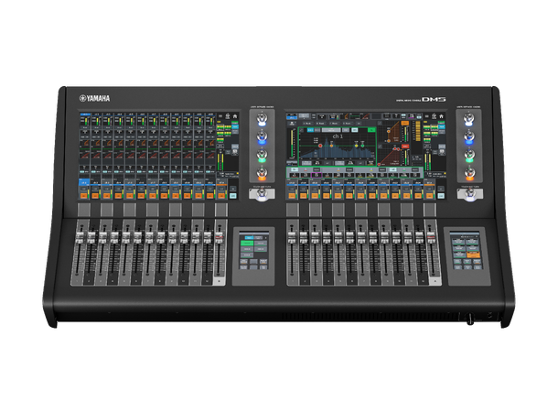The image size is (558, 412).
Task: Toggle the green EQ ON button above graph
Action: tap(370, 130)
